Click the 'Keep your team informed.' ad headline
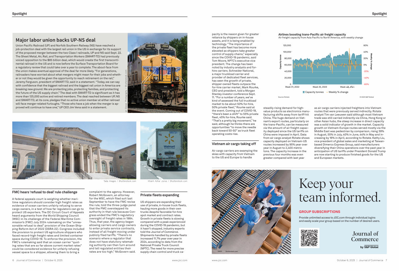399x271 pixels. point(339,190)
